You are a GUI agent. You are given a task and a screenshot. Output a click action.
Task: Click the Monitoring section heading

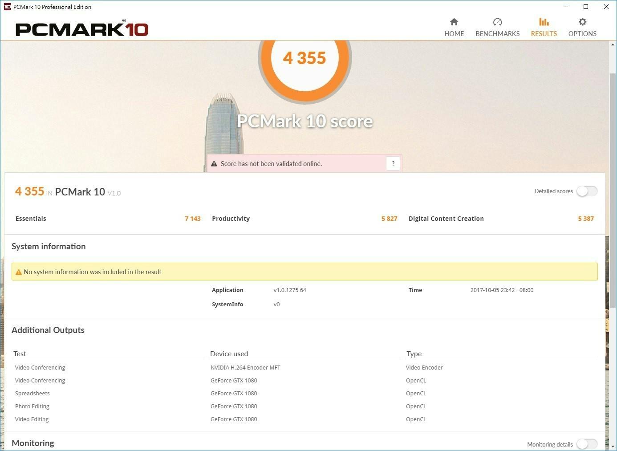coord(33,443)
